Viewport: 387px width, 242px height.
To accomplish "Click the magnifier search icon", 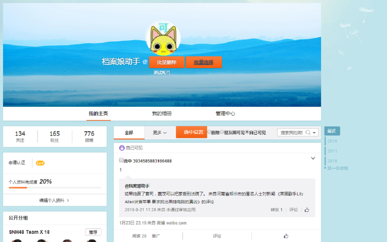I will point(308,132).
